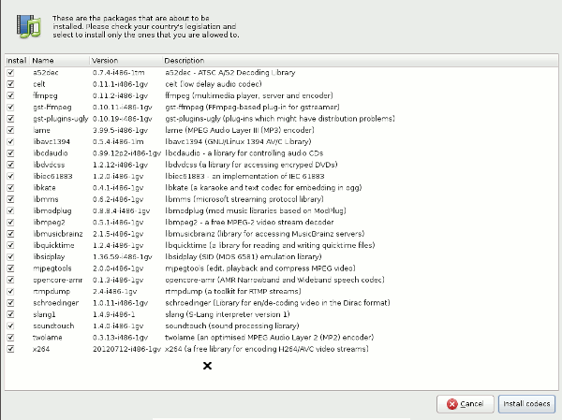Select the mjpegtools name cell
This screenshot has width=562, height=420.
(x=52, y=268)
